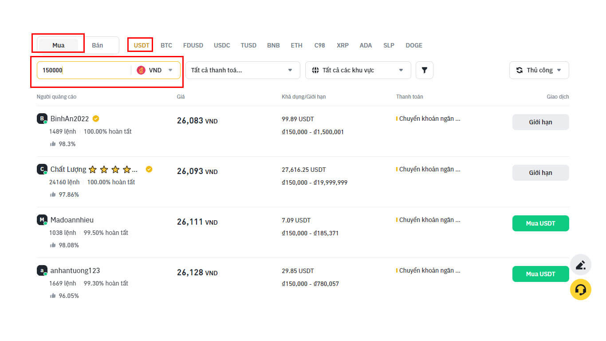The width and height of the screenshot is (606, 341).
Task: Click the verified badge next to BinhAn2022
Action: click(x=96, y=119)
